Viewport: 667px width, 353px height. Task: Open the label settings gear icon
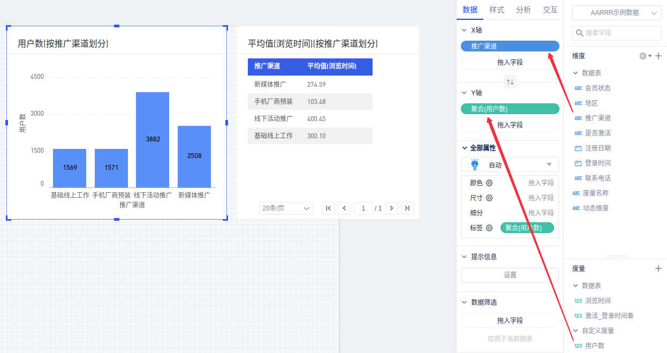pyautogui.click(x=489, y=228)
